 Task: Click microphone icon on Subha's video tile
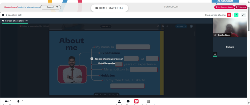(215, 35)
